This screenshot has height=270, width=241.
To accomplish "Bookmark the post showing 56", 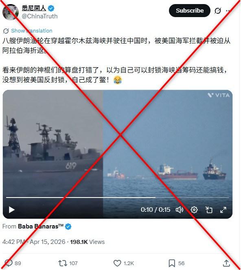I will tap(172, 263).
